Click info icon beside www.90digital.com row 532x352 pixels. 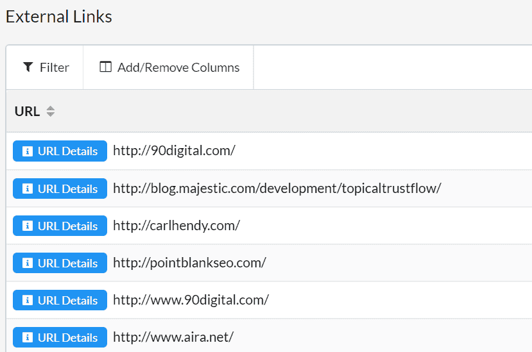coord(28,300)
